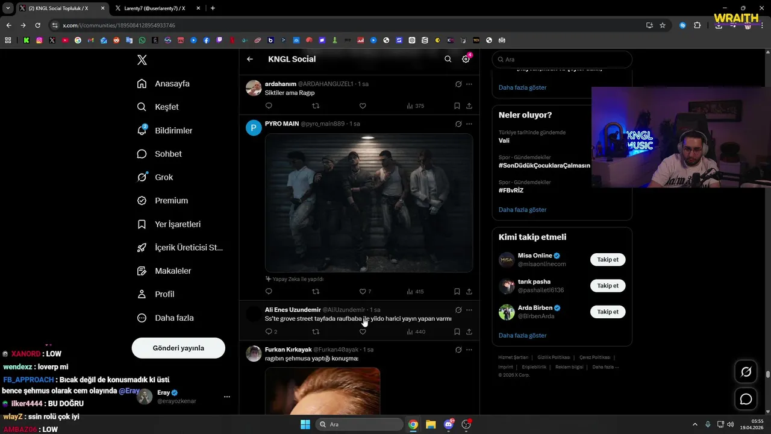This screenshot has height=434, width=771.
Task: Open İçerik Üreticisi Stüdyosu
Action: [x=180, y=248]
